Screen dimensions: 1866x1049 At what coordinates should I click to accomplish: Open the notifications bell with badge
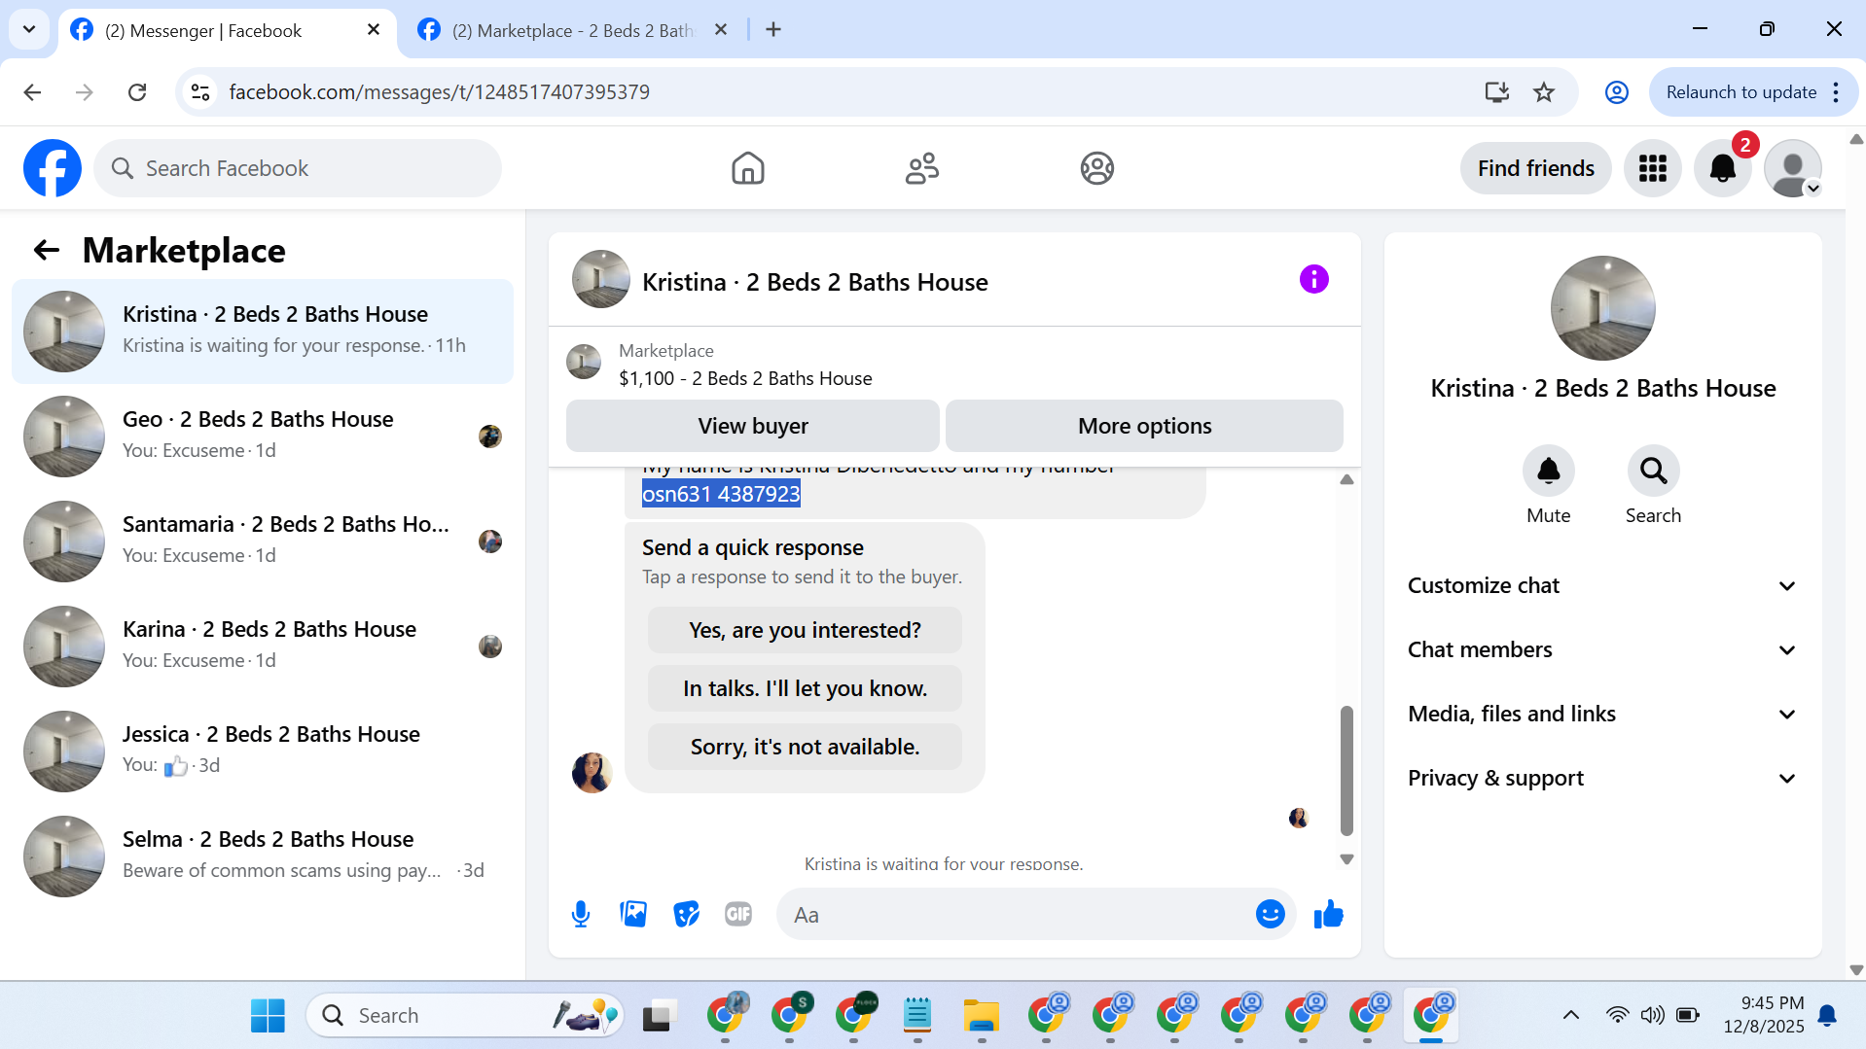coord(1723,168)
